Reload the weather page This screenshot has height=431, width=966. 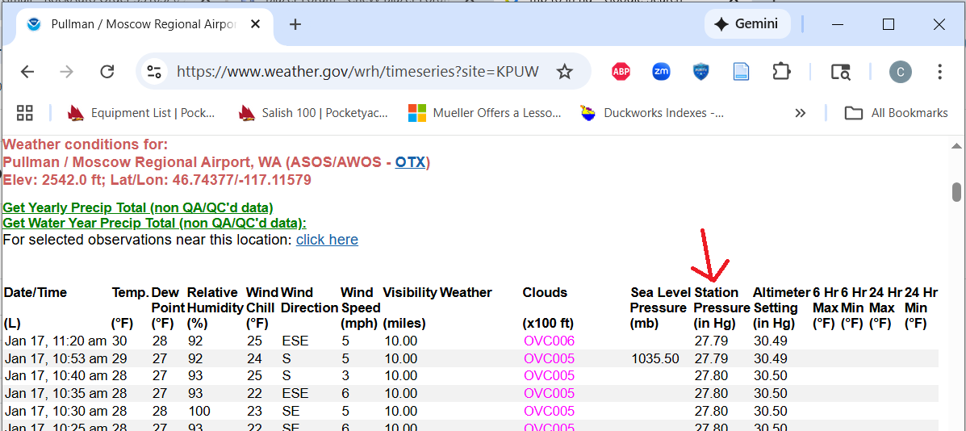pos(107,72)
